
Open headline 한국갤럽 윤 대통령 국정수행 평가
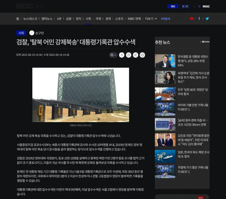point(193,61)
